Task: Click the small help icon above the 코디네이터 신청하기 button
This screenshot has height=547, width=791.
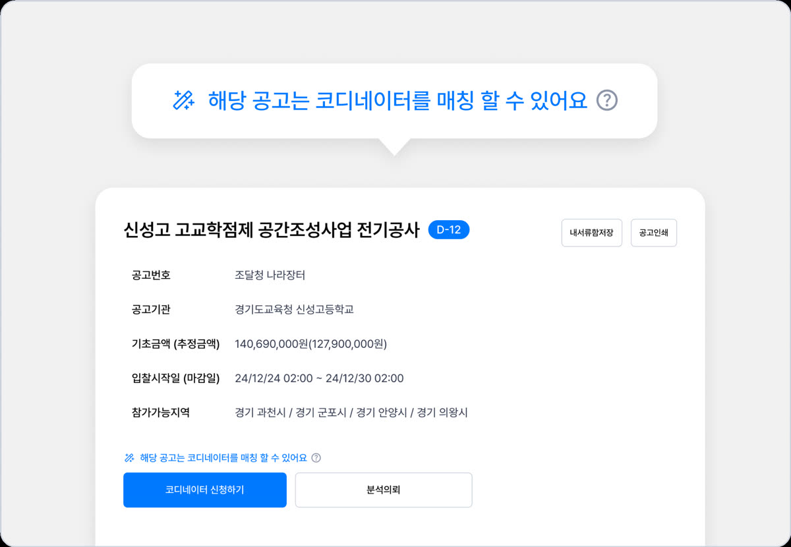Action: [316, 457]
